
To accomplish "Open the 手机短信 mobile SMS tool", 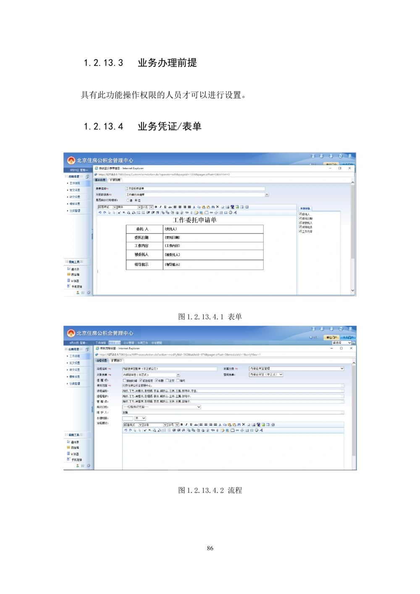I will click(76, 286).
